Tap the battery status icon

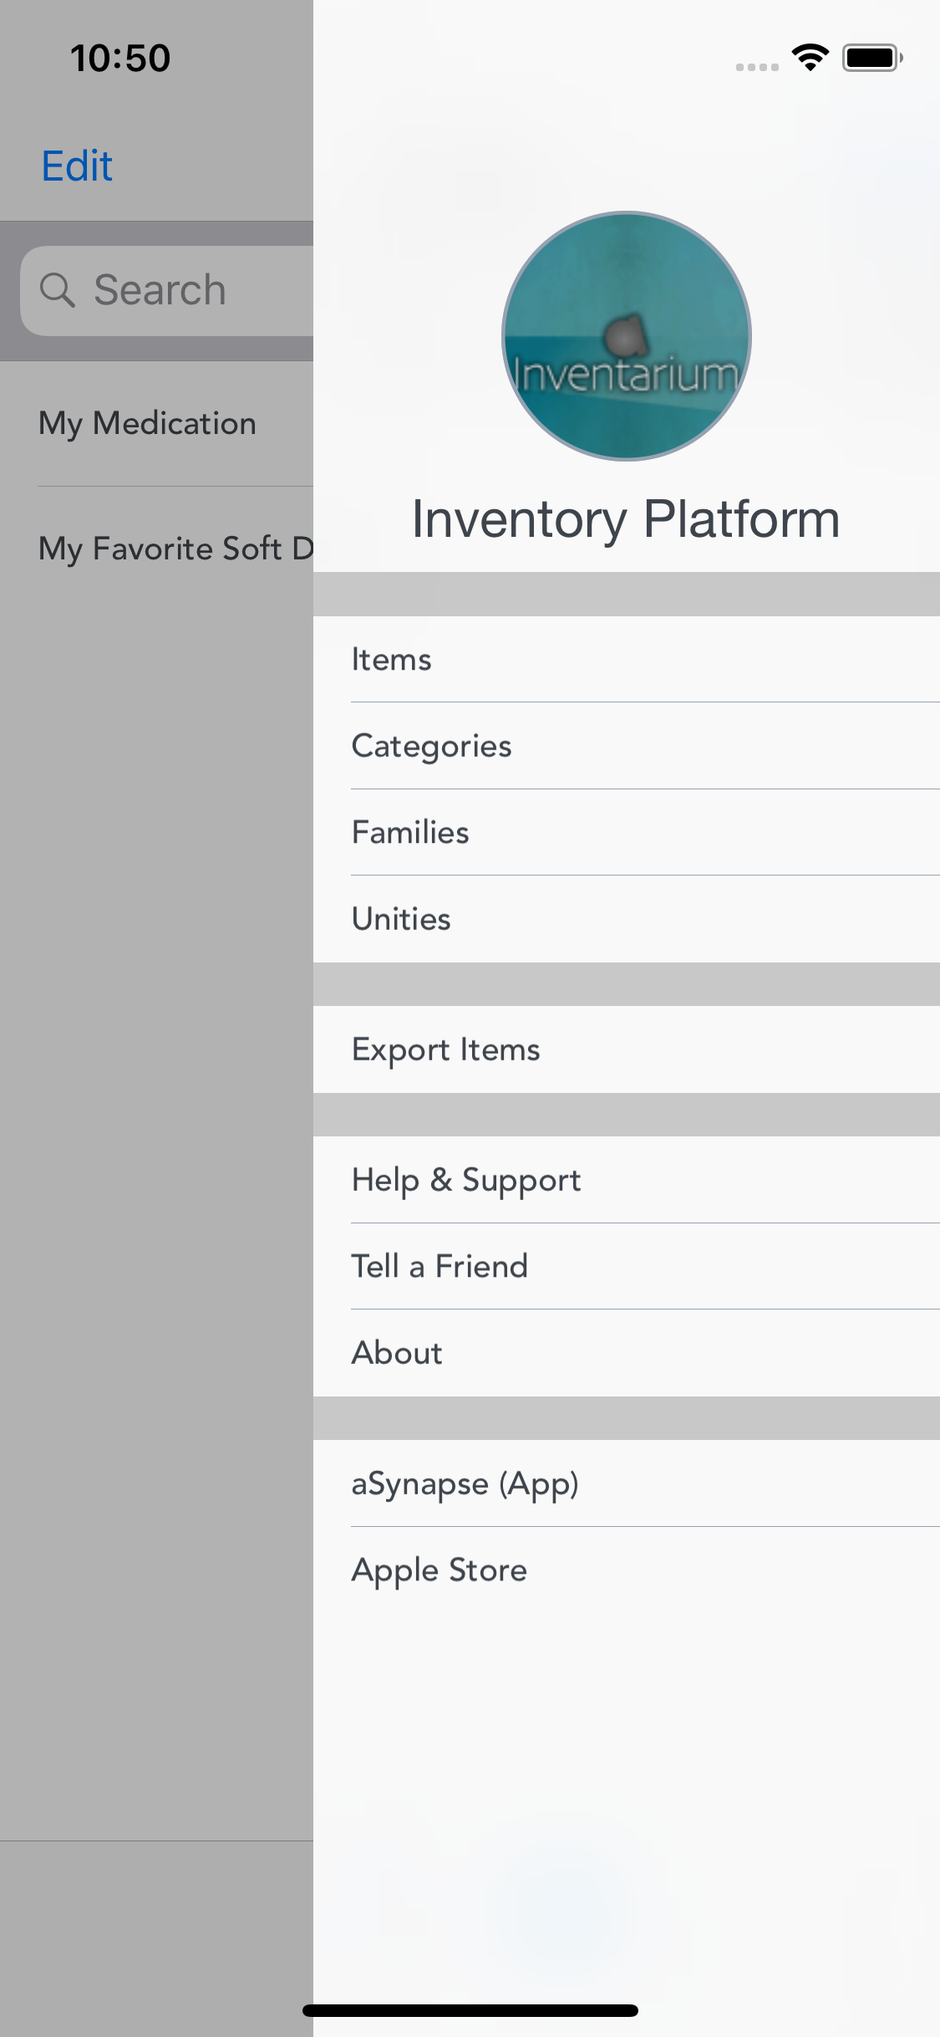[x=872, y=58]
